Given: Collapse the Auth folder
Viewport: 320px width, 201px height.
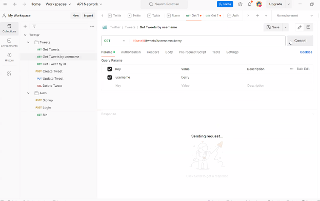Looking at the screenshot, I should pos(28,93).
